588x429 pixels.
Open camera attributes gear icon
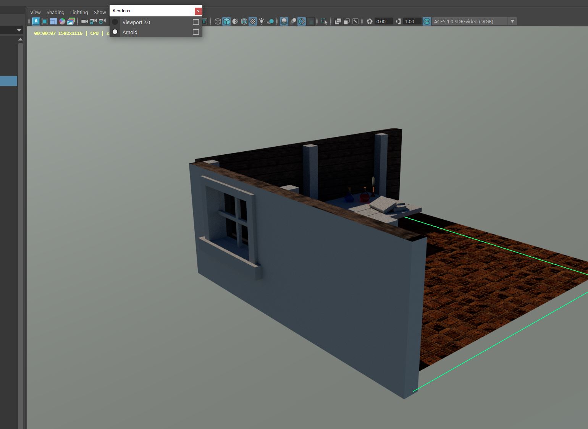point(102,21)
